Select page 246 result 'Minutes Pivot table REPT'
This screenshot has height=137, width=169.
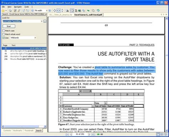click(24, 59)
